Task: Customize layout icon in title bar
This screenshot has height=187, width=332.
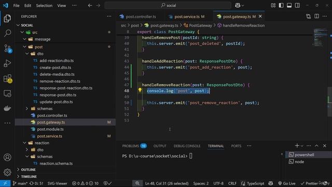Action: click(273, 6)
